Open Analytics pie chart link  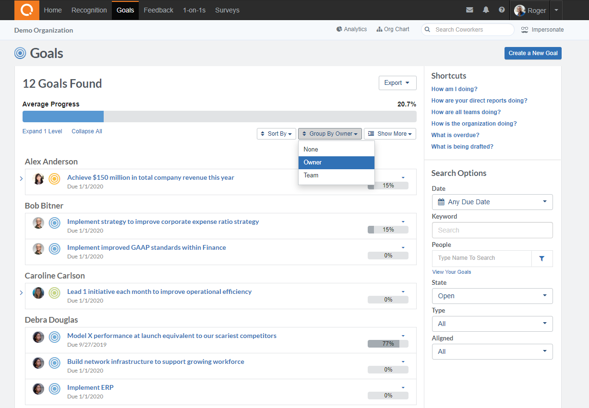[351, 29]
